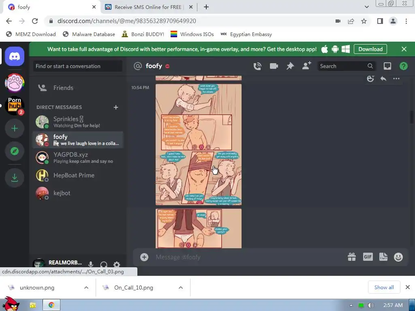This screenshot has height=311, width=415.
Task: Open the server with two notifications
Action: 15,106
